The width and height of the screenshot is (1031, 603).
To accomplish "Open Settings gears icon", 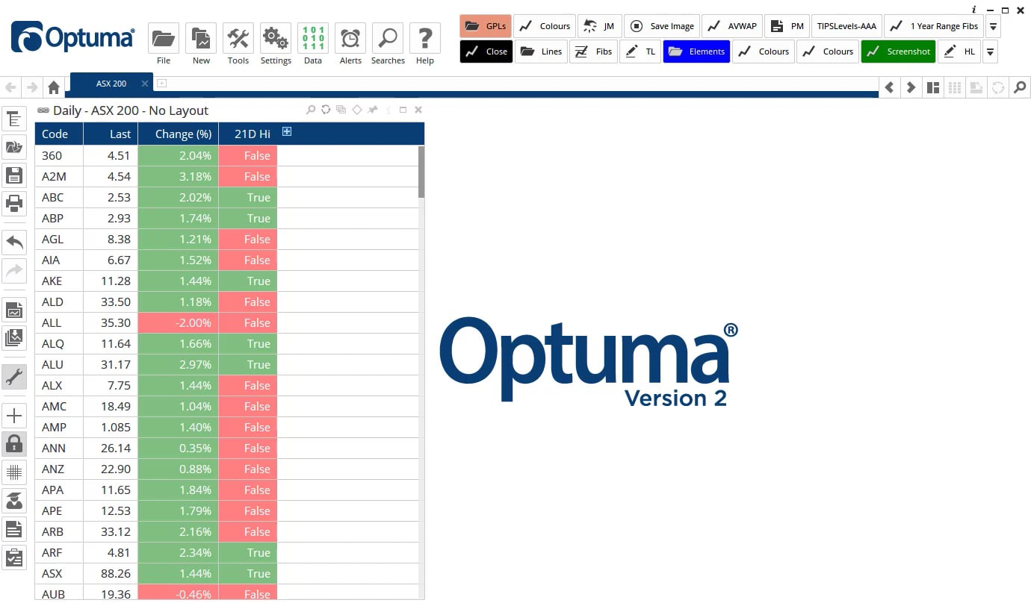I will pyautogui.click(x=275, y=38).
